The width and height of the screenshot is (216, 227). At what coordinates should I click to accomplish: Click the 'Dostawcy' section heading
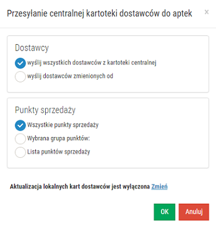coord(32,48)
